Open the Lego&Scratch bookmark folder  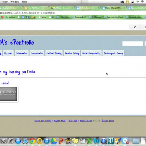(133, 17)
